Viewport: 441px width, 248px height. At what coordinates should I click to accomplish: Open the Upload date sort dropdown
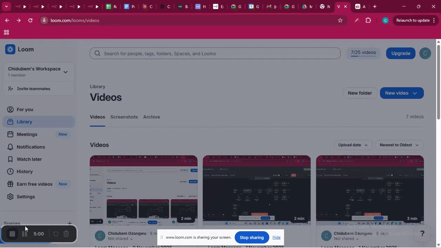pyautogui.click(x=353, y=145)
